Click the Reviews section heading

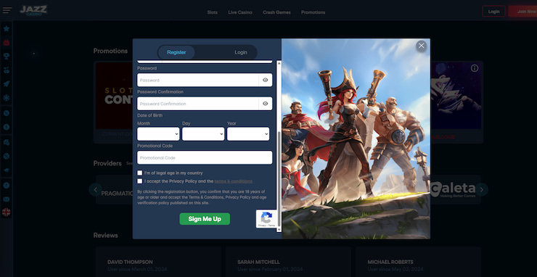click(105, 236)
